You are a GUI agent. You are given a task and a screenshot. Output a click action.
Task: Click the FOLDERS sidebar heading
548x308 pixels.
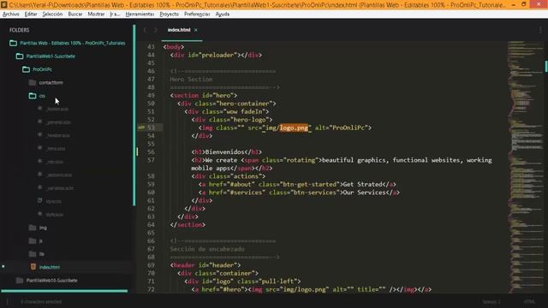19,30
